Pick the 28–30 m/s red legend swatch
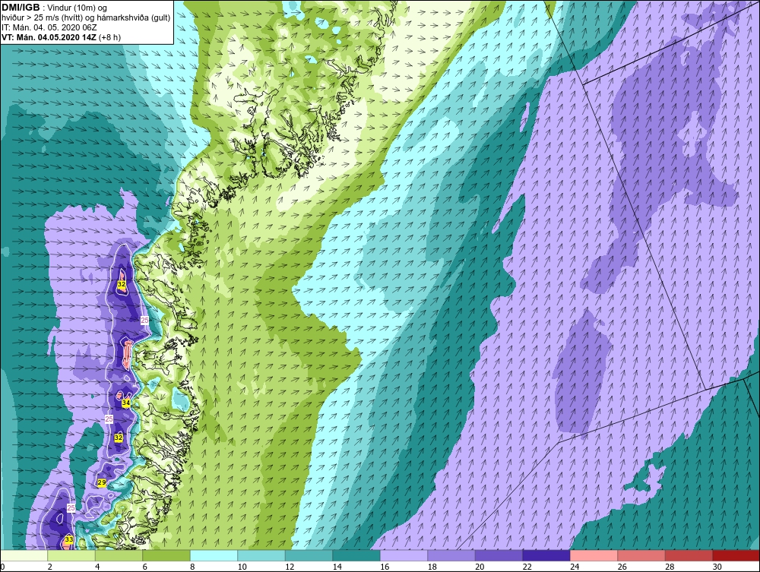Viewport: 760px width, 572px height. tap(689, 555)
